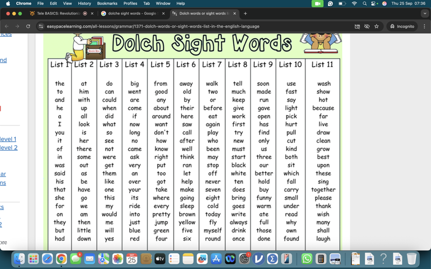Reload the page with the refresh icon
The image size is (431, 269).
tap(28, 26)
